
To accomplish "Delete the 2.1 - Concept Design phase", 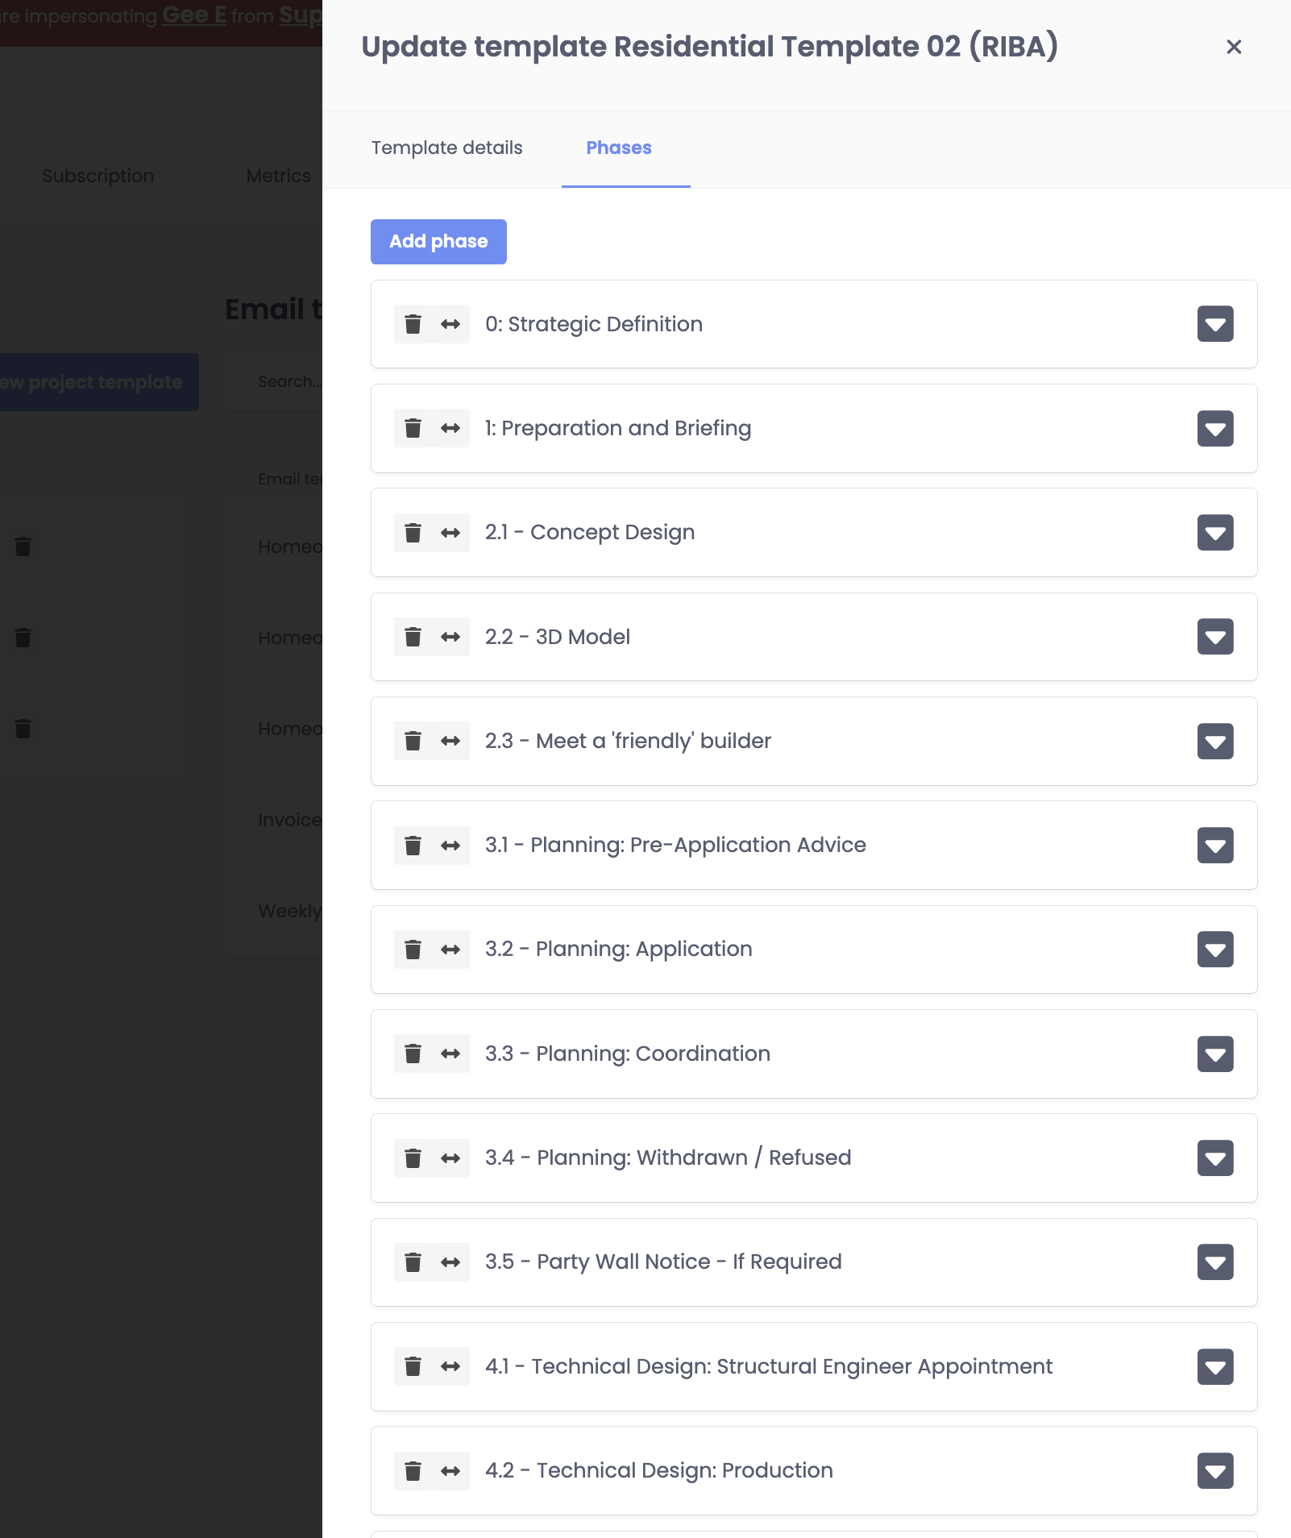I will click(x=413, y=533).
